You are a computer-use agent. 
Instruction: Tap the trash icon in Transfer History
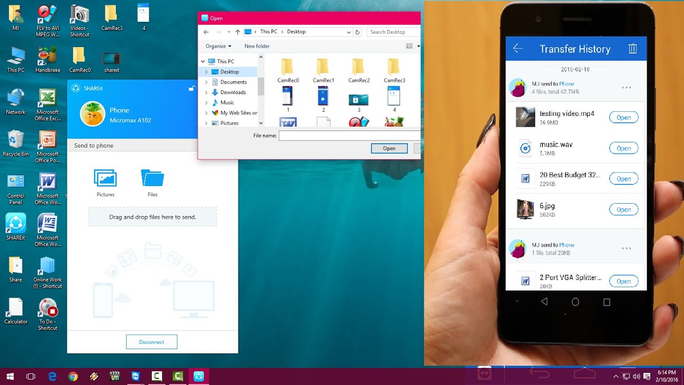point(633,49)
